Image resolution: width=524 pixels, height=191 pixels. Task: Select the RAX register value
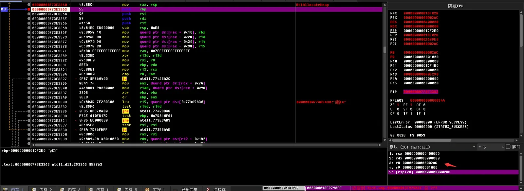(x=421, y=13)
